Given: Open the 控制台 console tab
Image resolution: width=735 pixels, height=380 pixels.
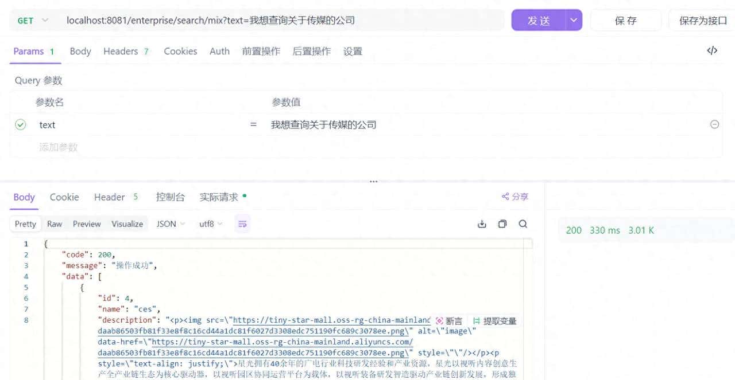Looking at the screenshot, I should [x=170, y=196].
